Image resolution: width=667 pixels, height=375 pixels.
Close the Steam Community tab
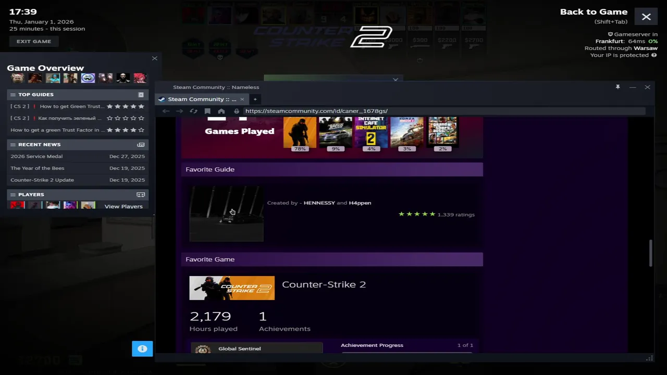(x=242, y=99)
